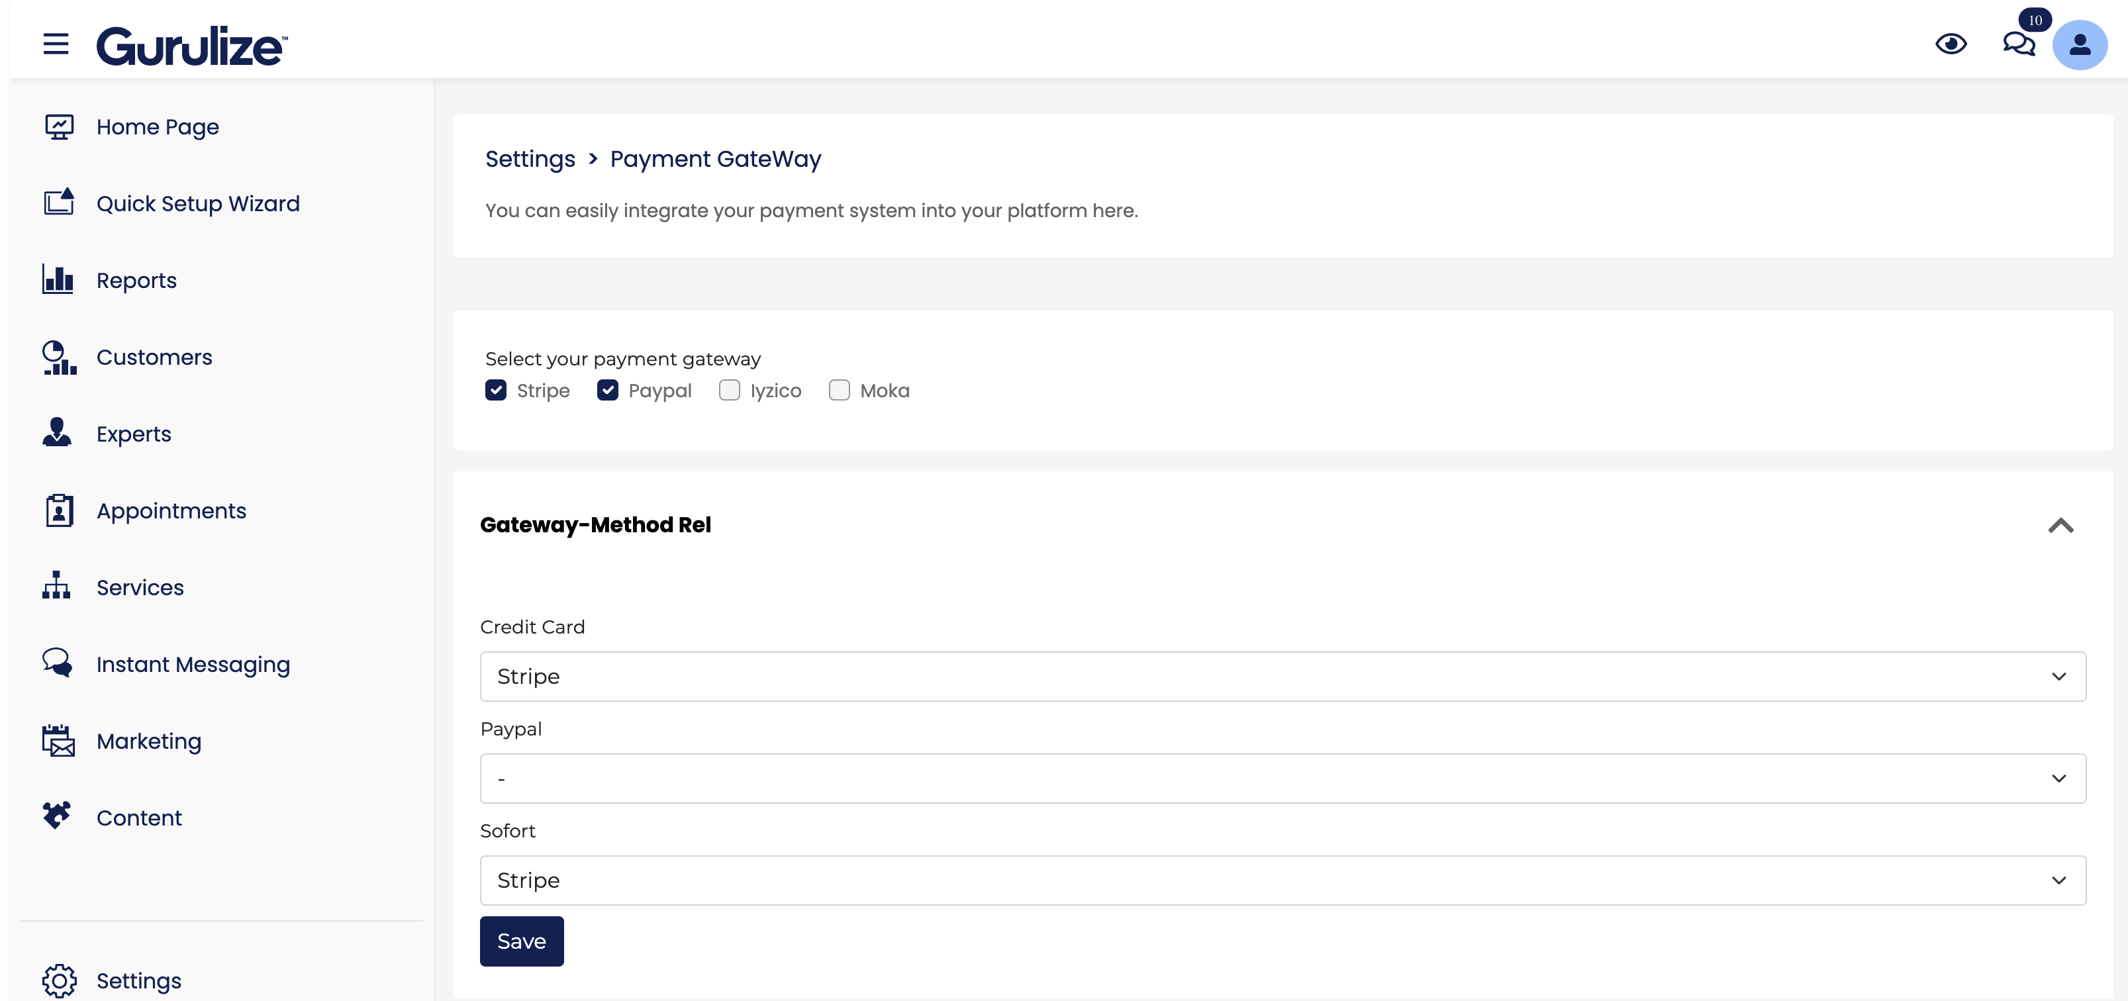Click the Appointments clipboard icon

(x=59, y=510)
